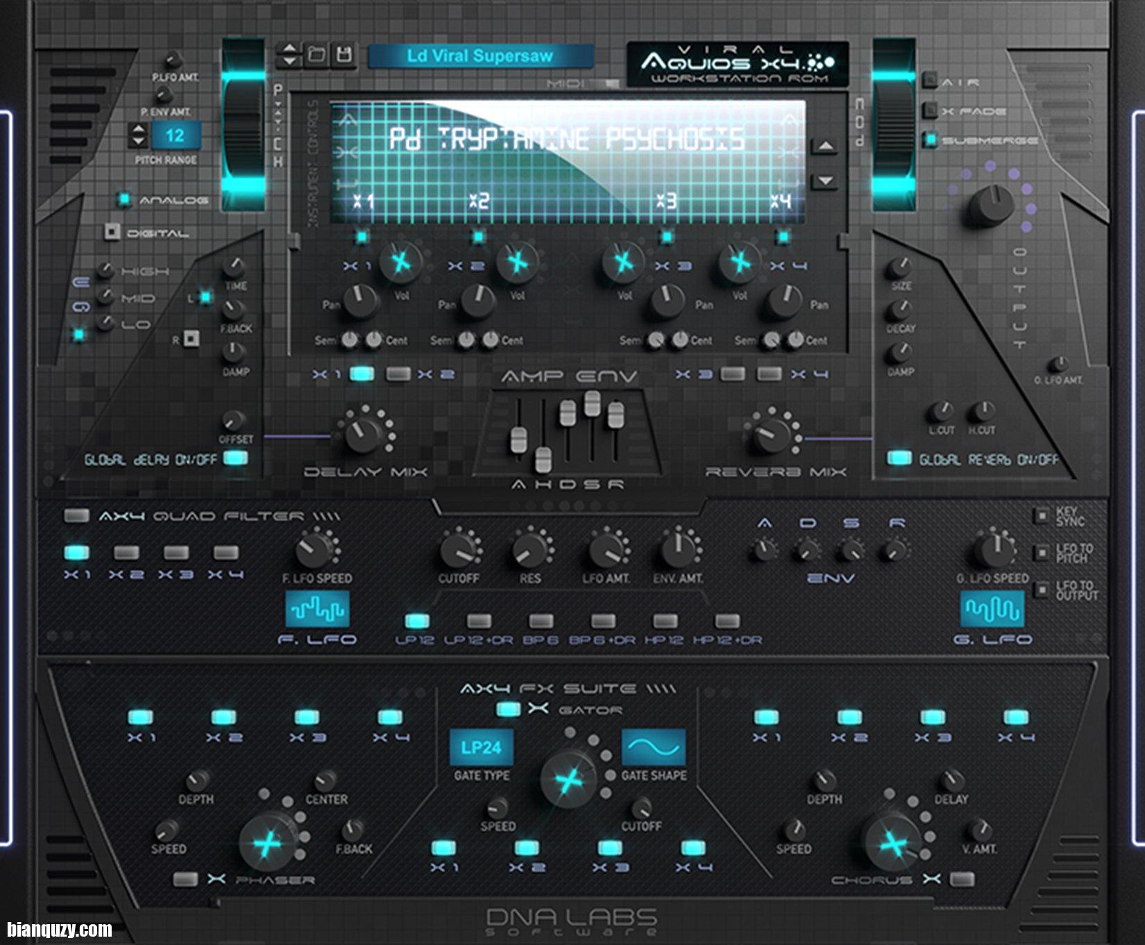Click the X3 volume knob

pos(623,262)
